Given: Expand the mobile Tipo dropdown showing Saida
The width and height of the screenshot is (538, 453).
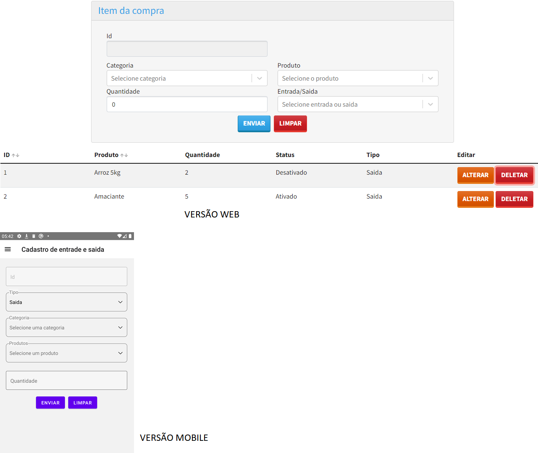Looking at the screenshot, I should pyautogui.click(x=66, y=302).
